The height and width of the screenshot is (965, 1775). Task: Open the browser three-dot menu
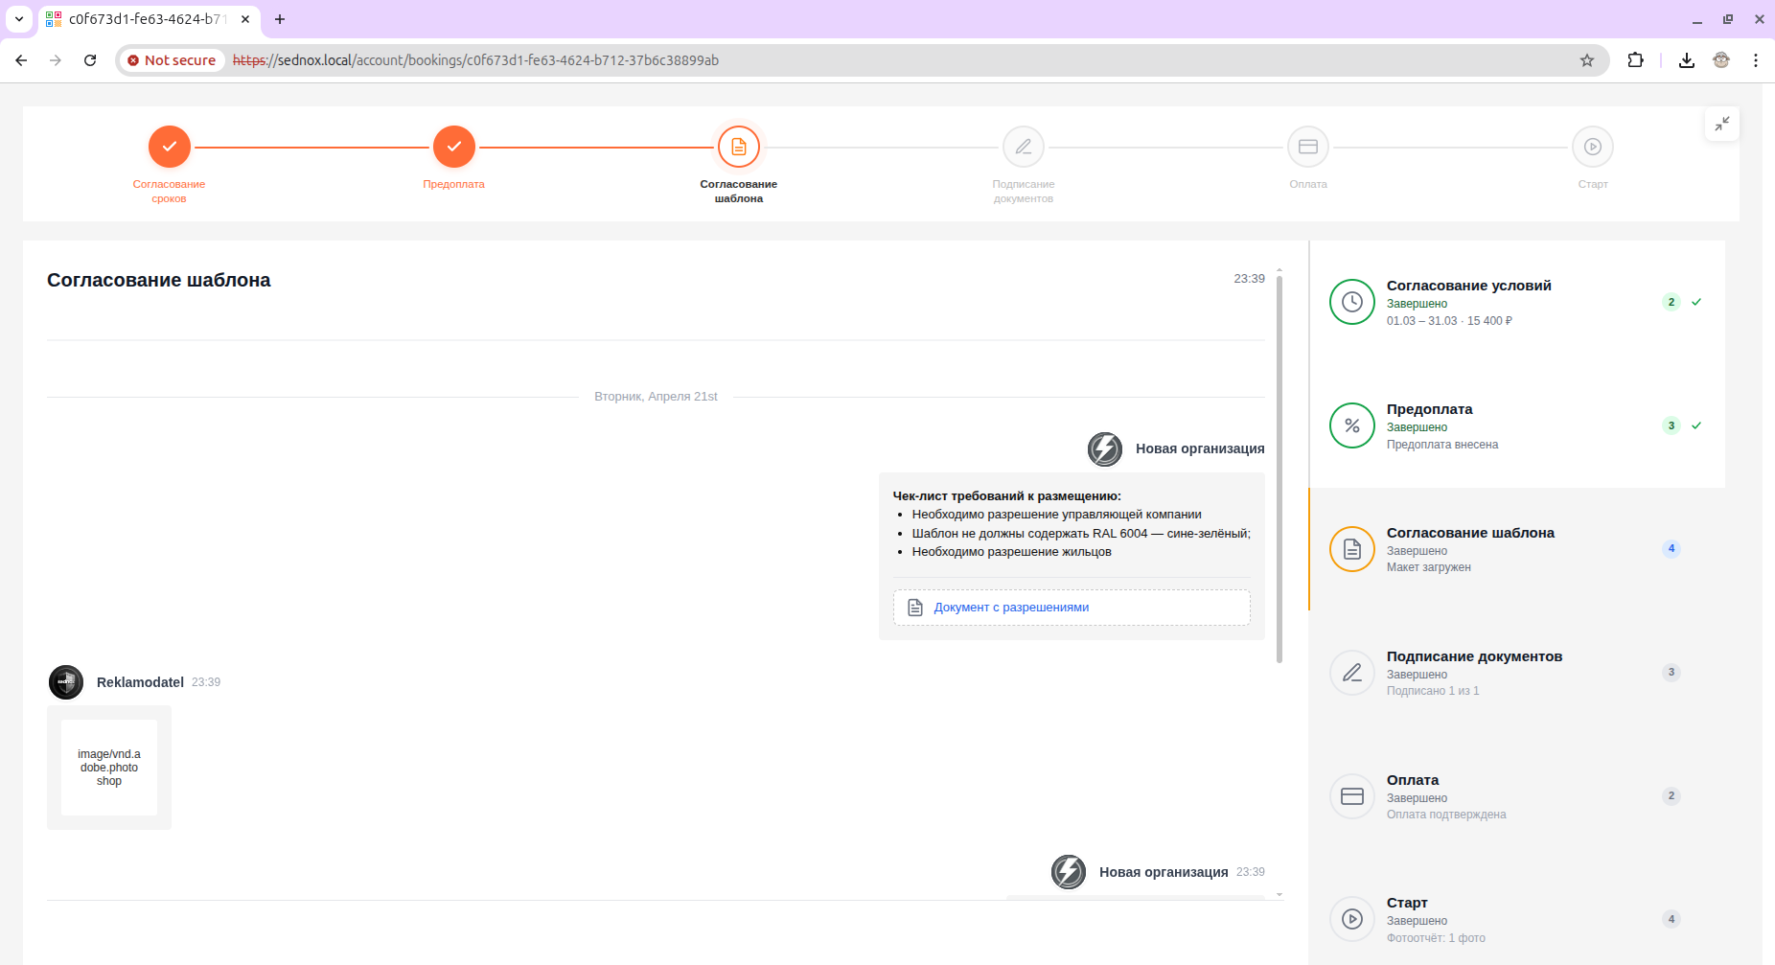(x=1756, y=60)
